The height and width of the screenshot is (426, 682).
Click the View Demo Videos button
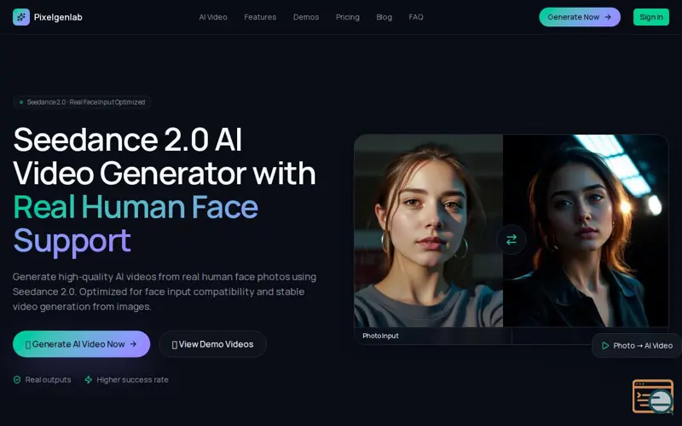pos(212,344)
